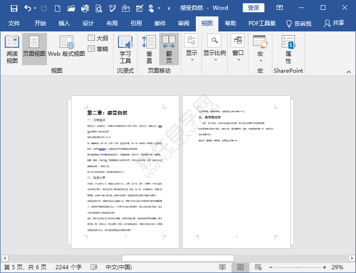
Task: Switch to the Insert (插入) tab
Action: pos(64,23)
